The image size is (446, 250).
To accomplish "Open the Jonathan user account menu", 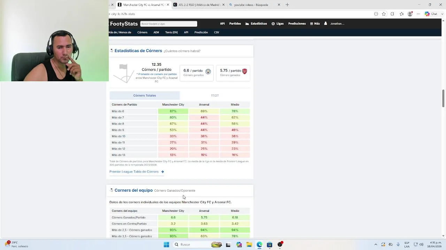I will pos(334,24).
